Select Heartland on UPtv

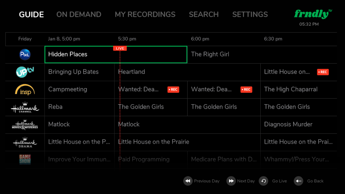tap(187, 72)
